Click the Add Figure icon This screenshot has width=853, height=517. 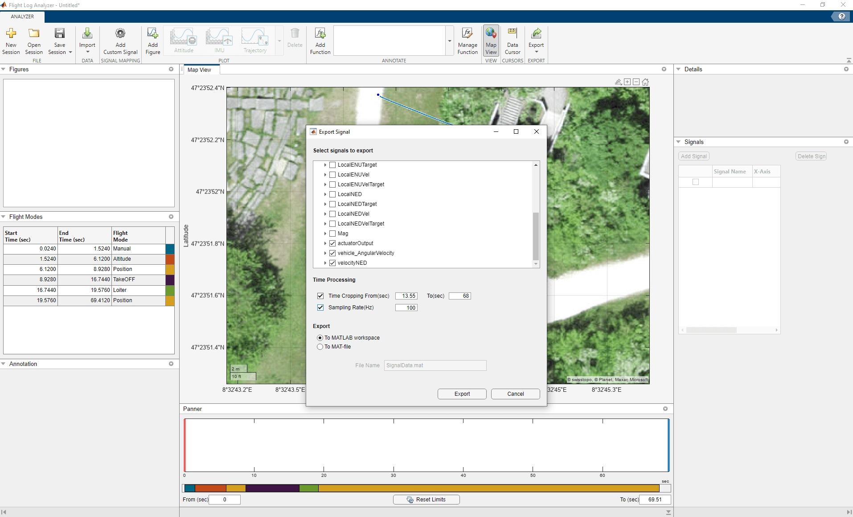coord(152,34)
